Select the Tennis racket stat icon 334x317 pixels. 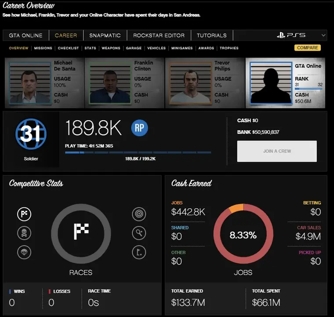(139, 233)
